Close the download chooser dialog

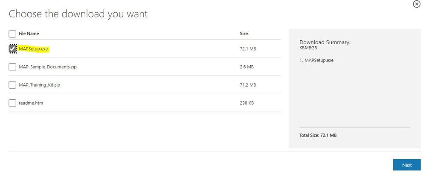416,4
